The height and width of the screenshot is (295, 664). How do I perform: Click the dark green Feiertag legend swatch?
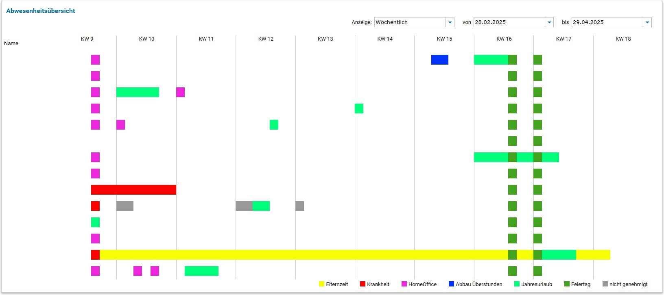567,284
